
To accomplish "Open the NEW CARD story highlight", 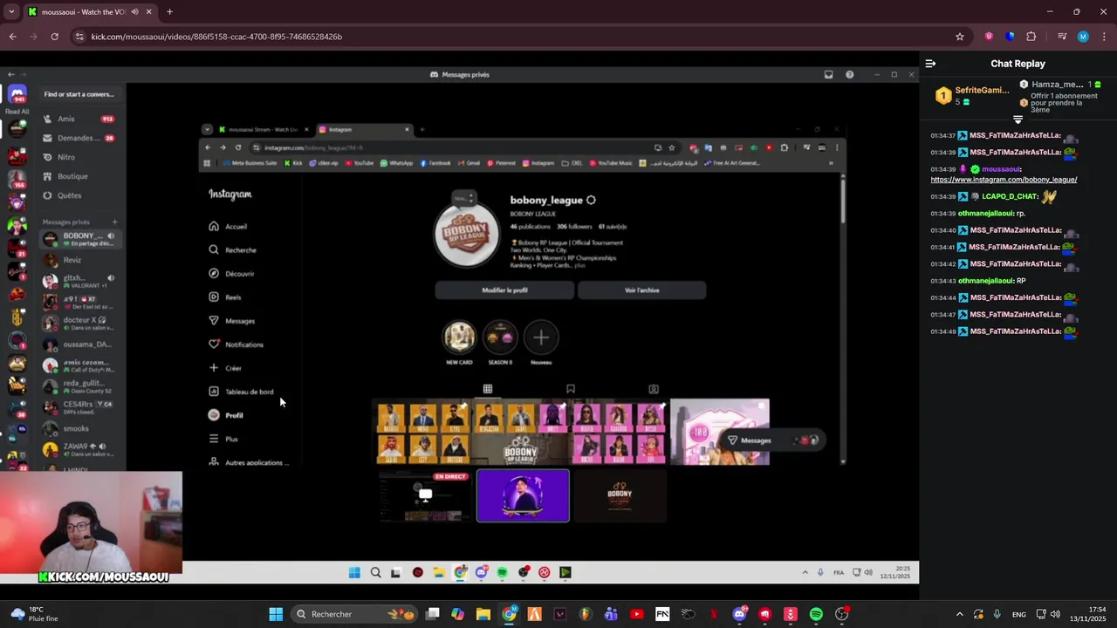I will click(x=459, y=338).
